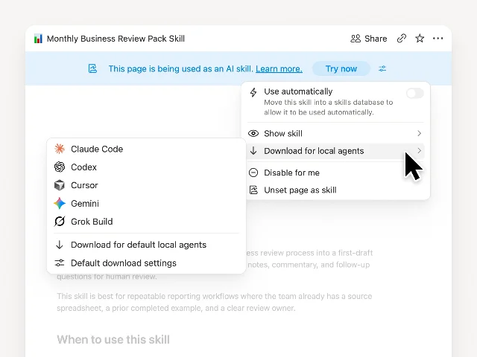Click the Codex logo icon
The image size is (477, 357).
click(x=60, y=167)
